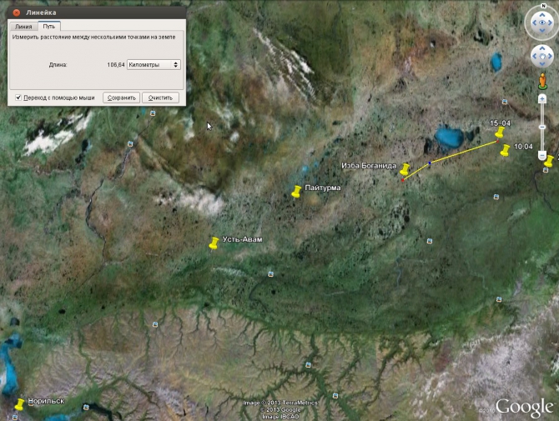Image resolution: width=559 pixels, height=421 pixels.
Task: Open the Километры units dropdown
Action: [x=154, y=64]
